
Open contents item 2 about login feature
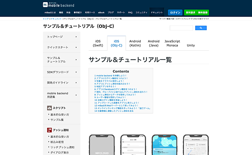(x=111, y=78)
